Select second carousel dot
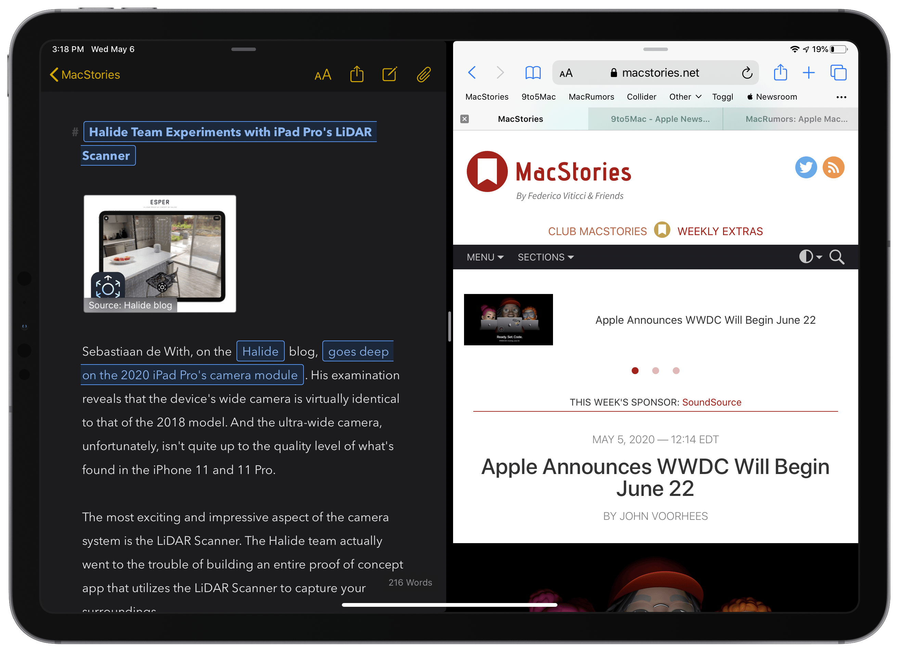 point(656,371)
